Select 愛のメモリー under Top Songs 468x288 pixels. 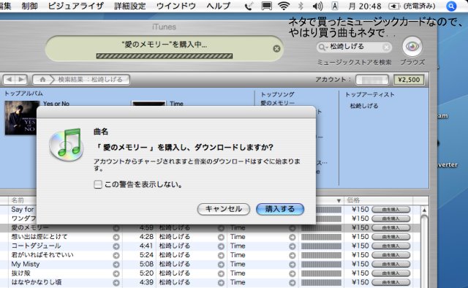(278, 103)
